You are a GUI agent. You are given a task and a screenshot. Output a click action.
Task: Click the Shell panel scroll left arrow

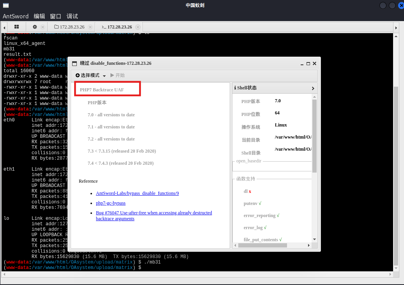pyautogui.click(x=235, y=246)
